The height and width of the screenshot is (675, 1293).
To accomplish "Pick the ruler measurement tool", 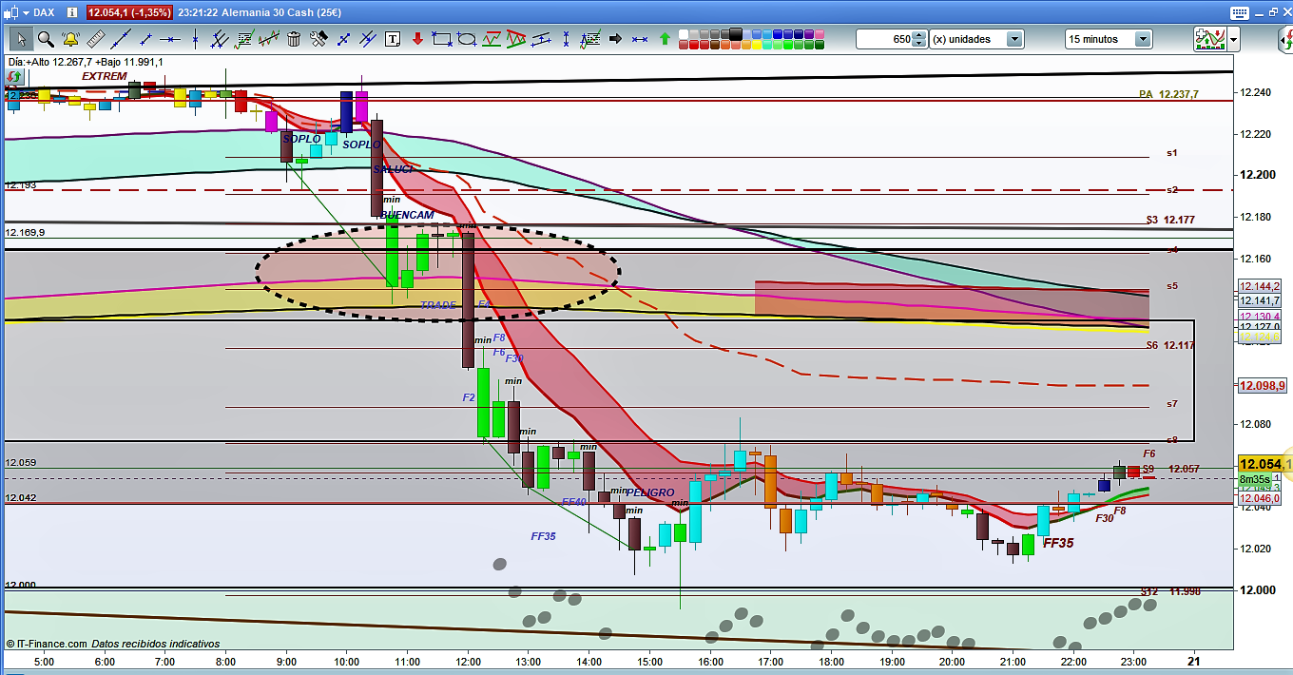I will click(95, 39).
